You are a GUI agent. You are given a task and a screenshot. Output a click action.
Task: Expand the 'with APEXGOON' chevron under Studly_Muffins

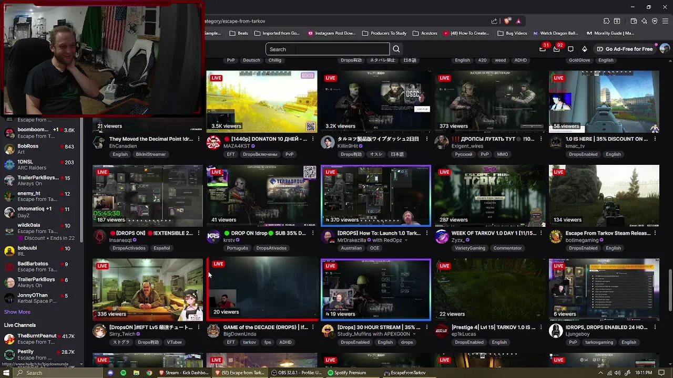(414, 334)
